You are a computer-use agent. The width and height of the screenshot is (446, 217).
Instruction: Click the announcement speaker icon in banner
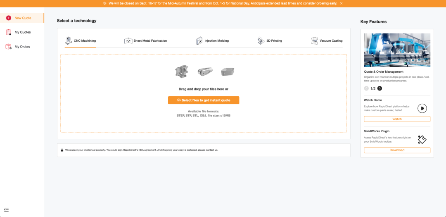[104, 3]
